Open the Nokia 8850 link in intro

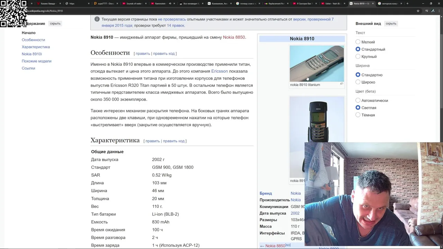click(x=234, y=37)
